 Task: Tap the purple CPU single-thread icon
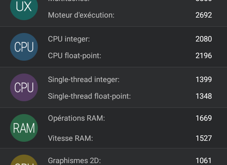pyautogui.click(x=24, y=87)
